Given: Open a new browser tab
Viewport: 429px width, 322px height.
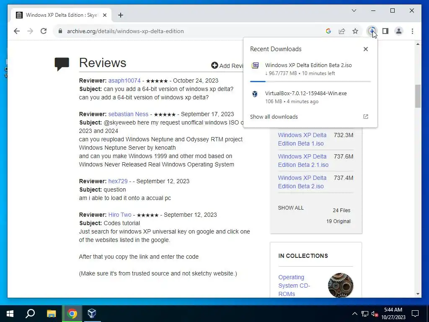Looking at the screenshot, I should click(x=121, y=16).
